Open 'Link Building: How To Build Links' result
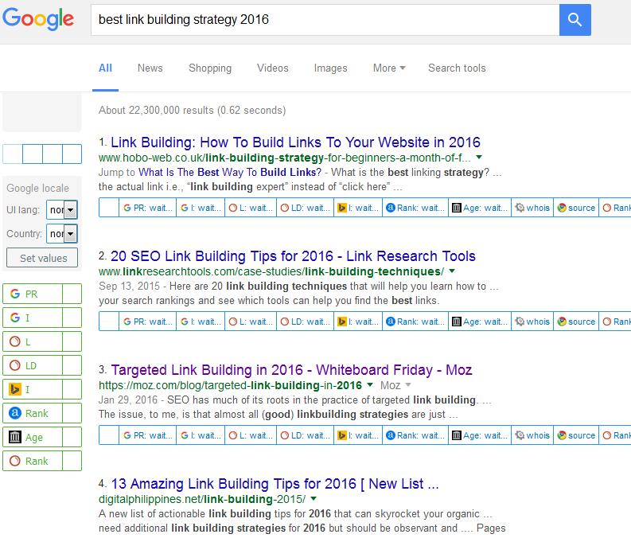 point(295,142)
